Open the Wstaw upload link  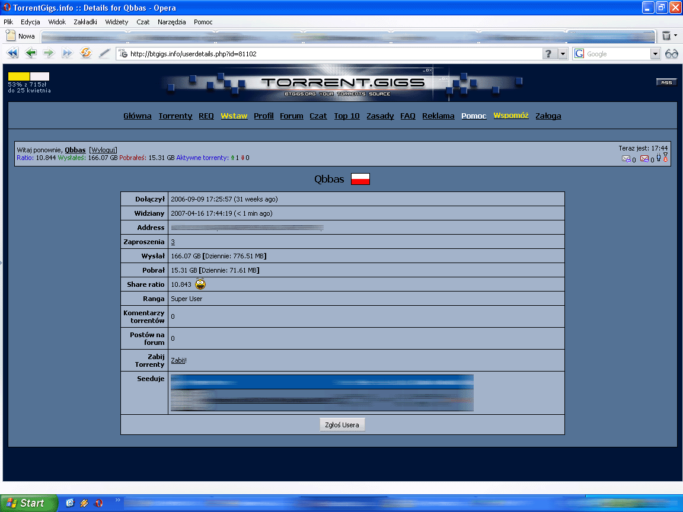[234, 116]
